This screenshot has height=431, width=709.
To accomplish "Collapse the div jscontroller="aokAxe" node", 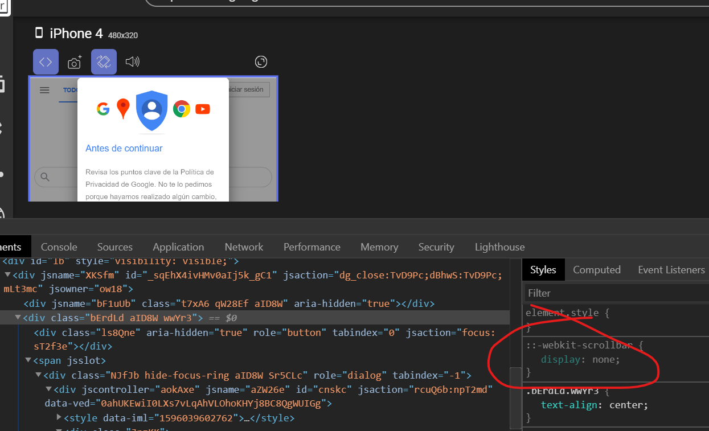I will [49, 389].
